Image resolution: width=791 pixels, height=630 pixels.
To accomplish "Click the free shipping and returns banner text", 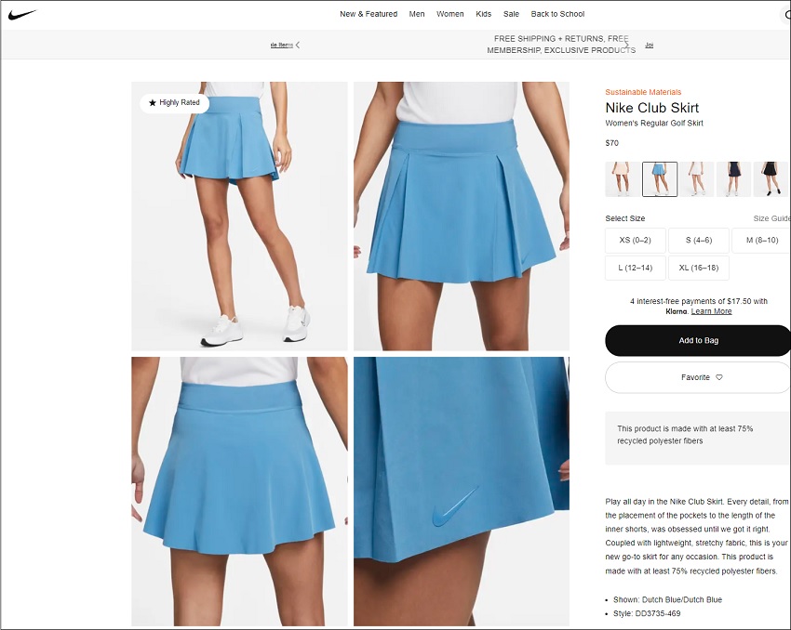I will pos(561,45).
